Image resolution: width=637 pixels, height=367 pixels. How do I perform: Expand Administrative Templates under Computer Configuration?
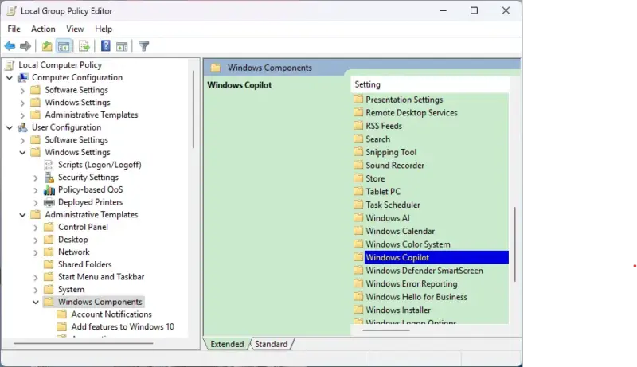click(23, 115)
